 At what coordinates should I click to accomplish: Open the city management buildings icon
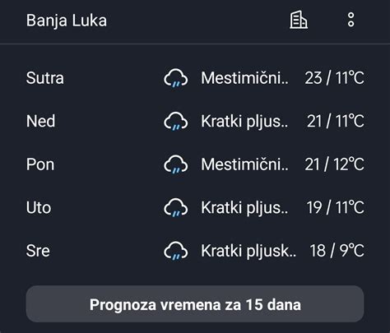[x=299, y=20]
